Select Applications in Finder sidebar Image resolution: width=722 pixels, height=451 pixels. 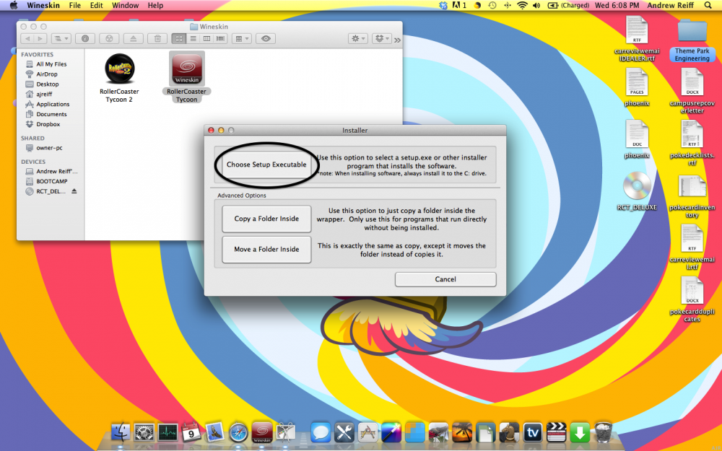tap(53, 104)
